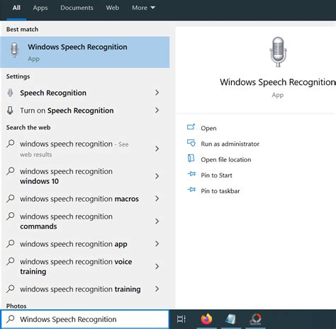Screen dimensions: 336x329
Task: Click the large microphone icon in preview pane
Action: (278, 52)
